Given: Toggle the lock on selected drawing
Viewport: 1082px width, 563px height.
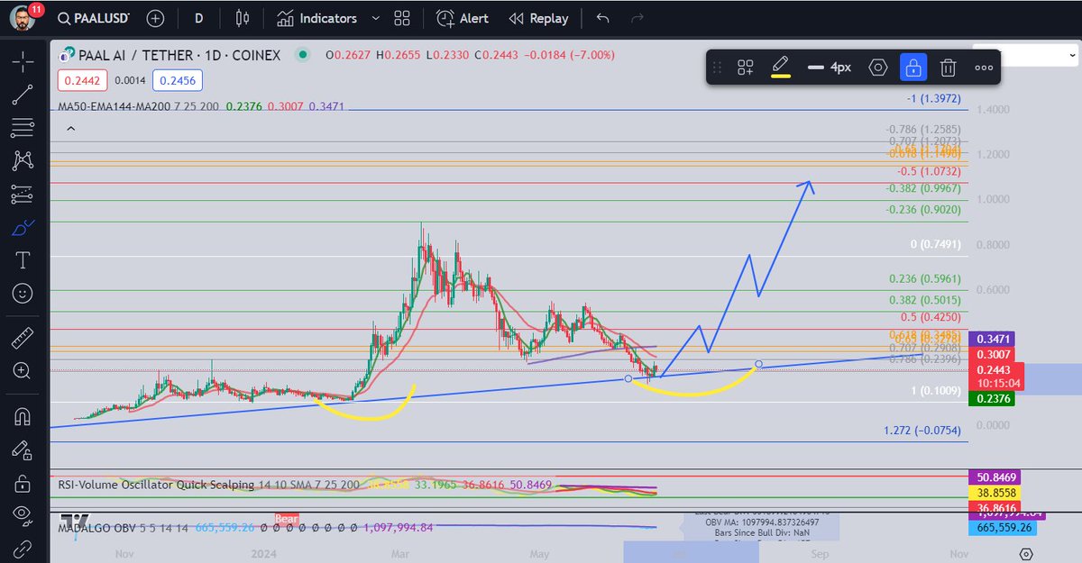Looking at the screenshot, I should tap(913, 68).
